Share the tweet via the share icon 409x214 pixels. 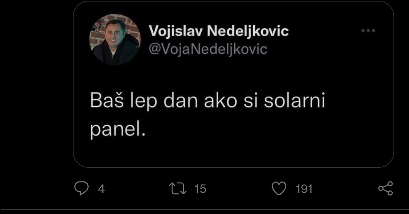pyautogui.click(x=385, y=188)
